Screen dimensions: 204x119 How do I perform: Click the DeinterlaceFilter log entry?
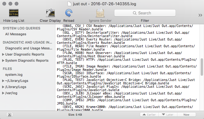(x=123, y=34)
